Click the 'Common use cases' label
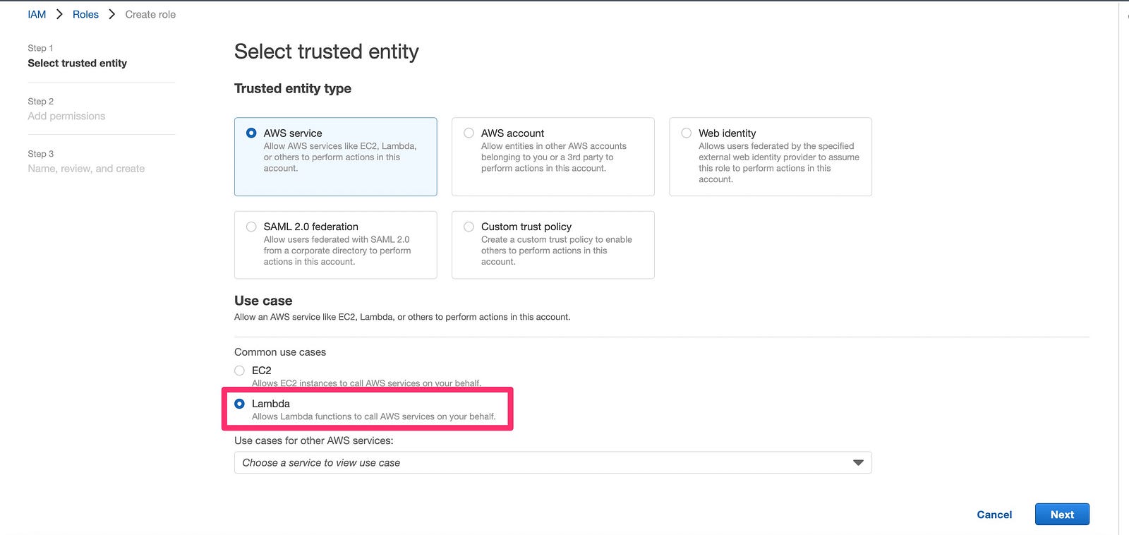1129x535 pixels. [x=280, y=352]
